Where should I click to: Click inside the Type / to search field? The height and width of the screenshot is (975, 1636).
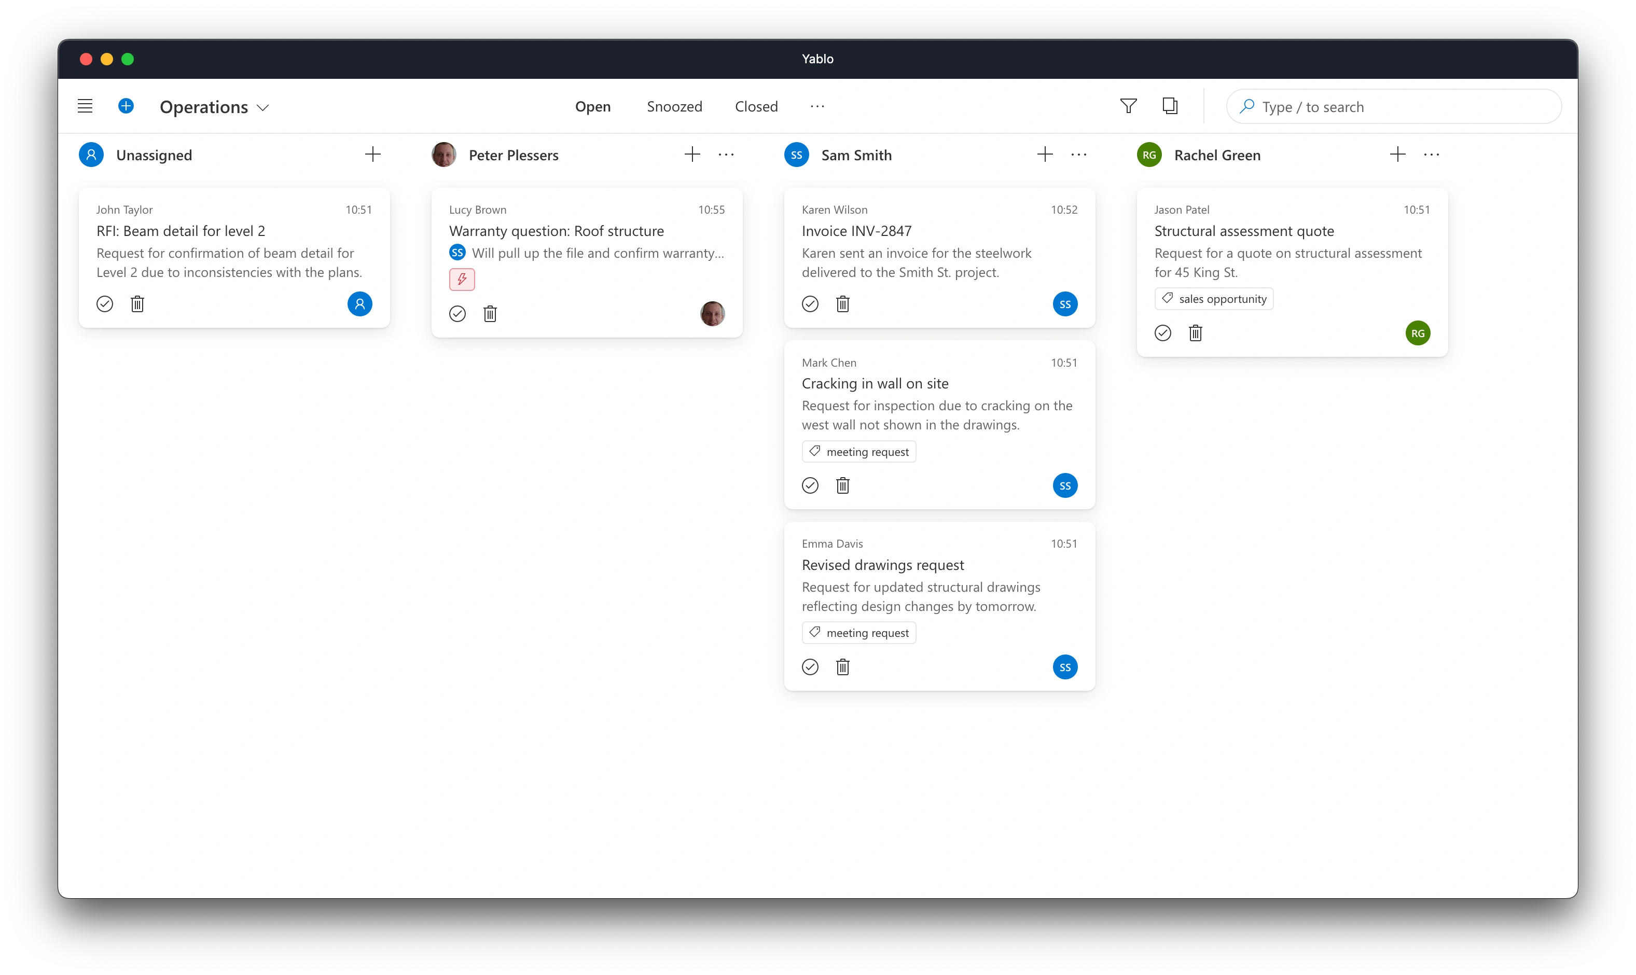pyautogui.click(x=1393, y=106)
